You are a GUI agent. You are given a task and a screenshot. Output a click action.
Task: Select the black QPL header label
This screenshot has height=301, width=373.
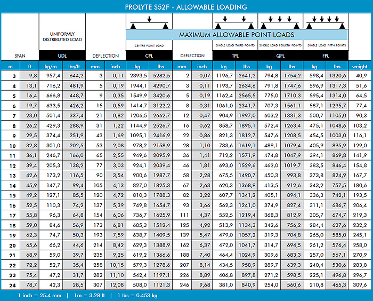(280, 56)
